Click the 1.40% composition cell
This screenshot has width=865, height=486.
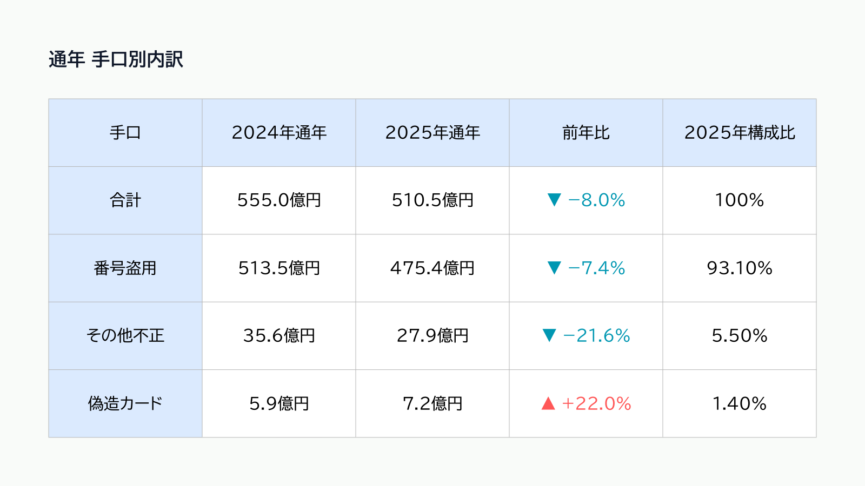tap(740, 403)
